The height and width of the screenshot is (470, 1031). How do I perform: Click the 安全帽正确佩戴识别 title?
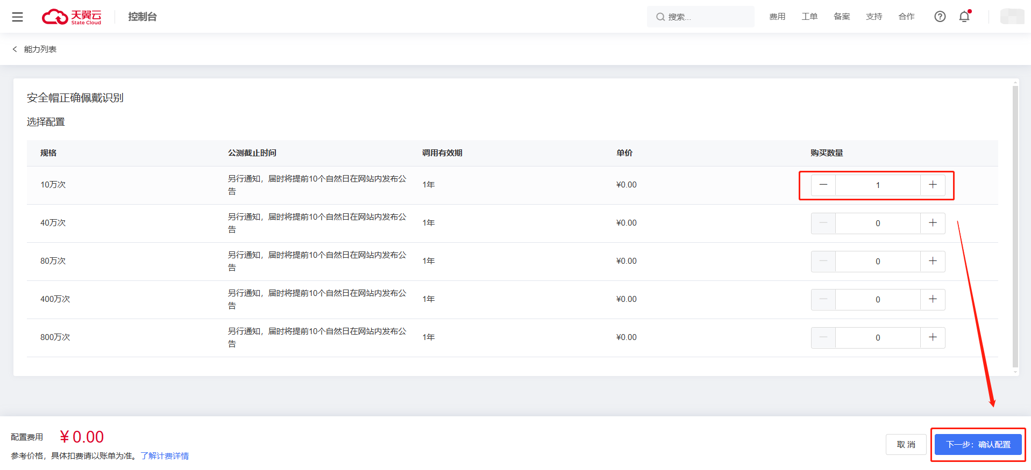pos(75,98)
